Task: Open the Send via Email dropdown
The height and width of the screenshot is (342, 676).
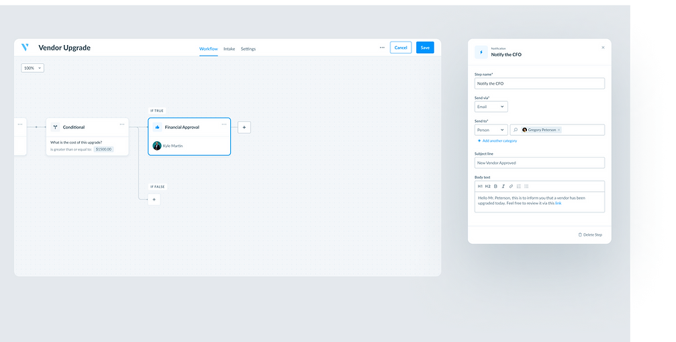Action: (x=491, y=107)
